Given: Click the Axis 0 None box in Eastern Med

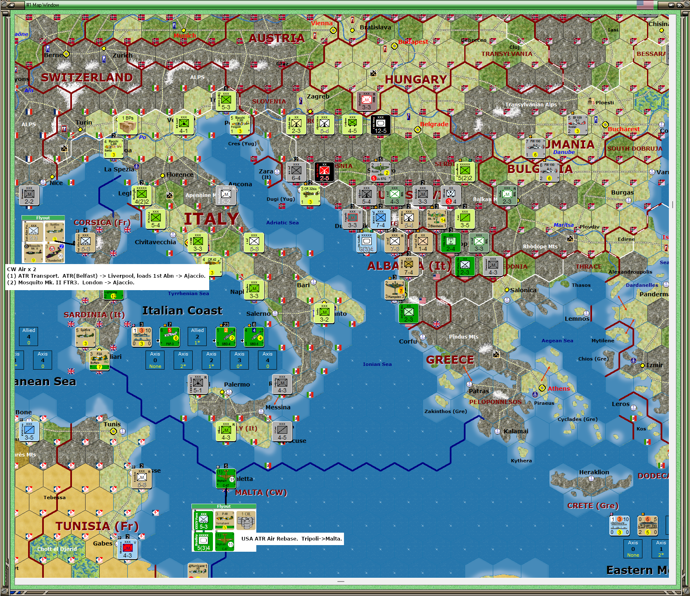Looking at the screenshot, I should [x=633, y=549].
